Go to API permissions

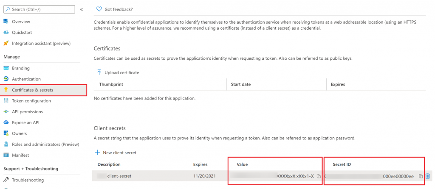pos(28,111)
